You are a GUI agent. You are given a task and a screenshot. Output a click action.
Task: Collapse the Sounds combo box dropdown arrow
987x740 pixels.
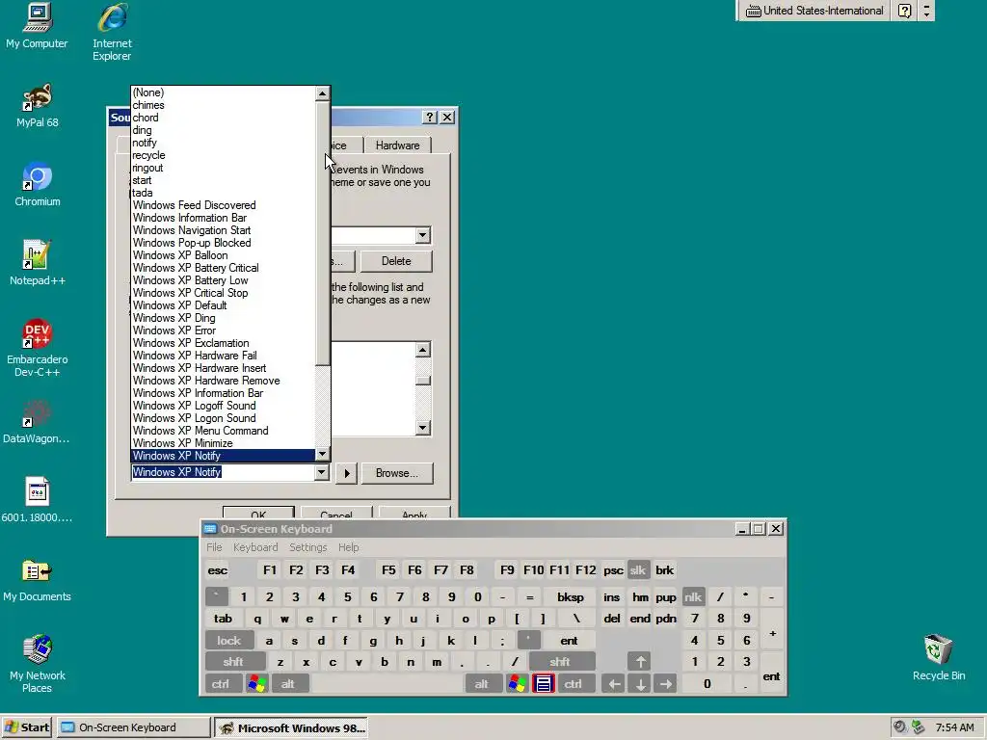[x=322, y=472]
